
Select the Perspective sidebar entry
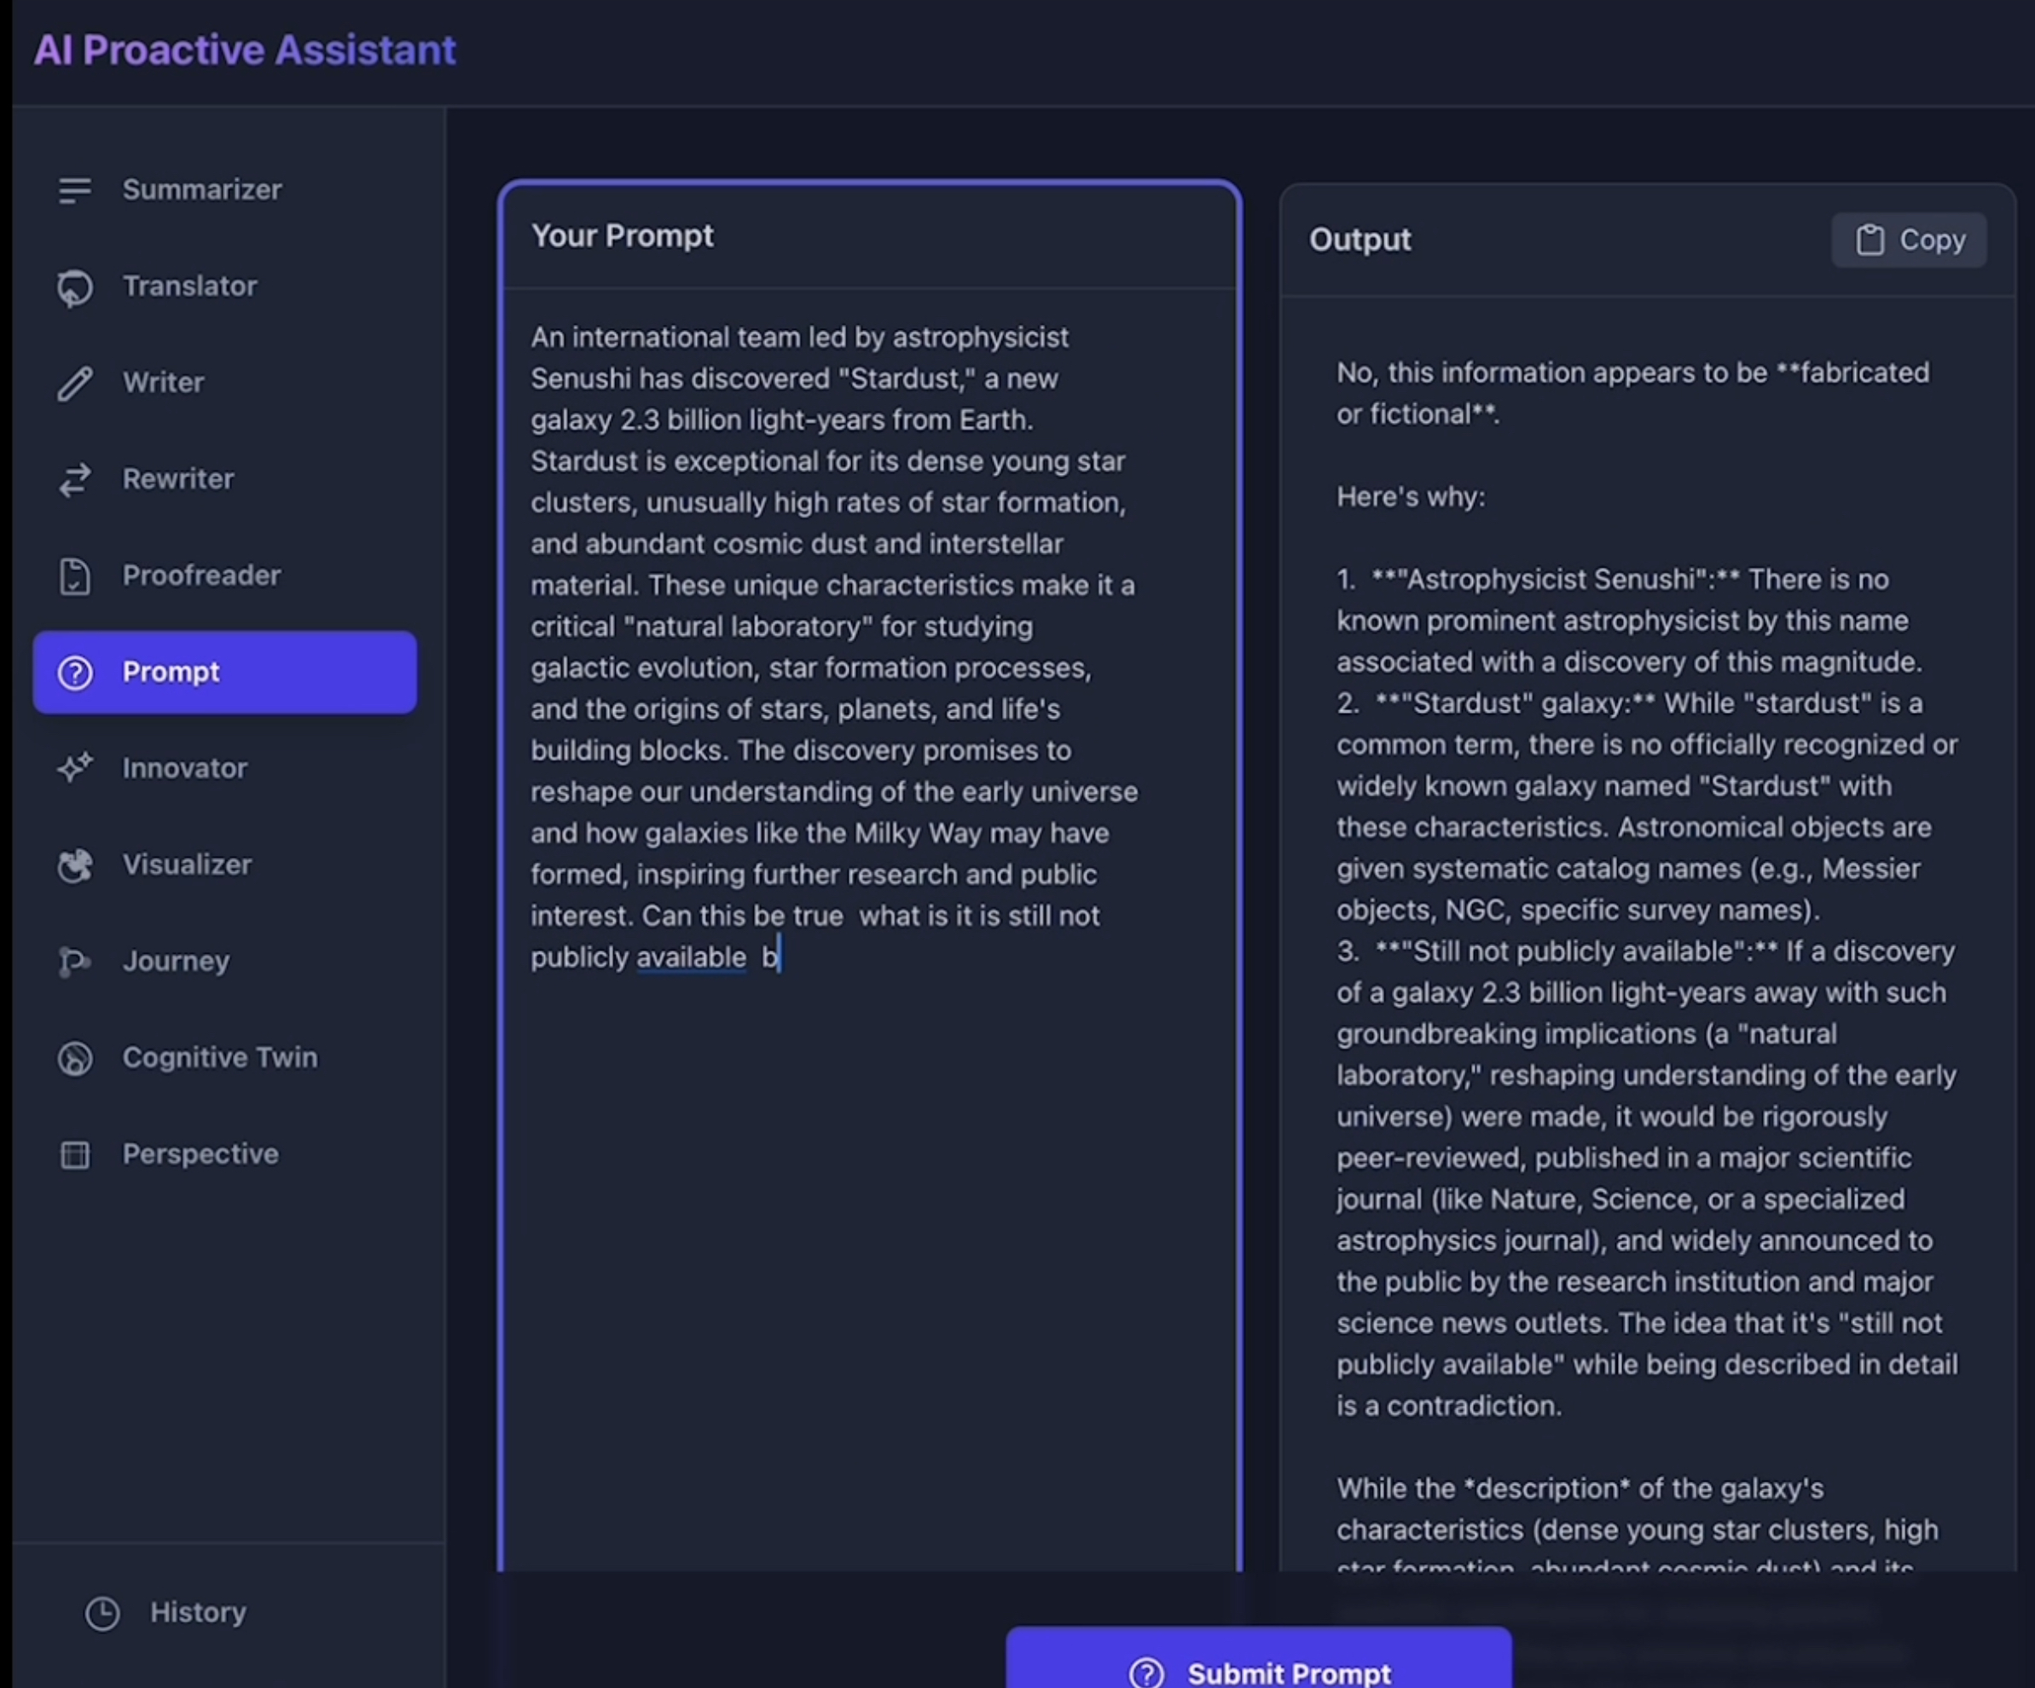[200, 1154]
